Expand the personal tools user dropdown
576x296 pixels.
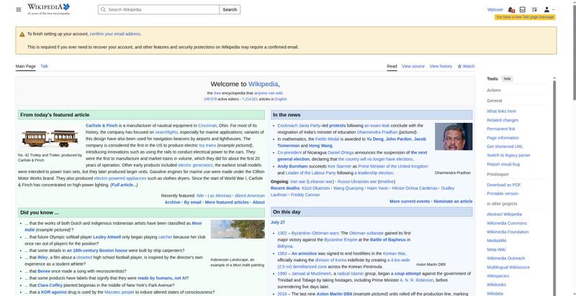[549, 9]
